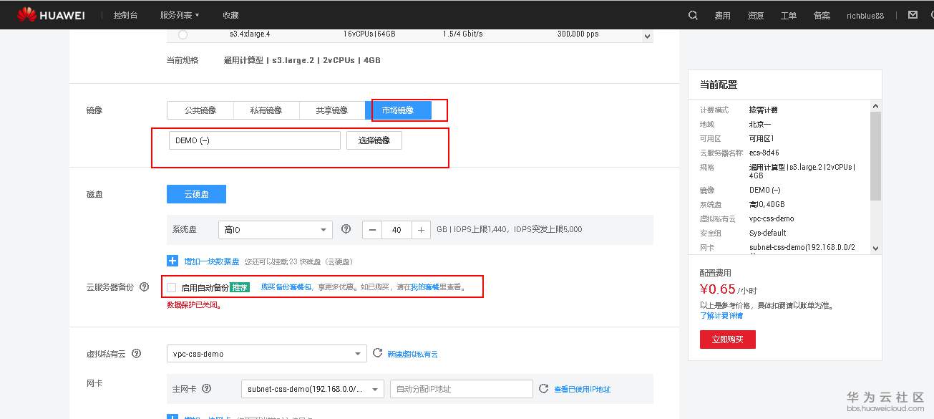
Task: Click the blue plus icon to add a data disk
Action: (x=171, y=261)
